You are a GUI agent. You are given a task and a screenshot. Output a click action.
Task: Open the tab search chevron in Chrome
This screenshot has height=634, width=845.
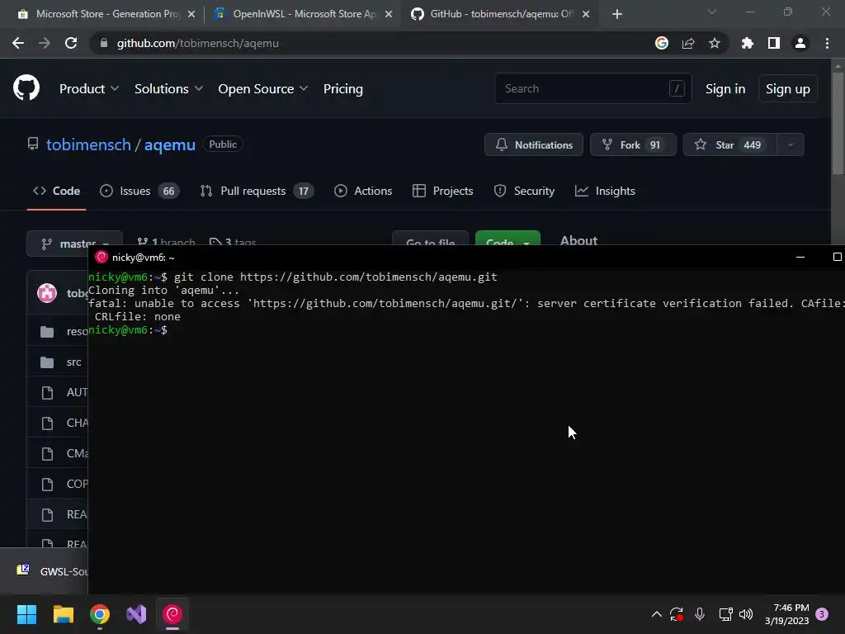[711, 12]
